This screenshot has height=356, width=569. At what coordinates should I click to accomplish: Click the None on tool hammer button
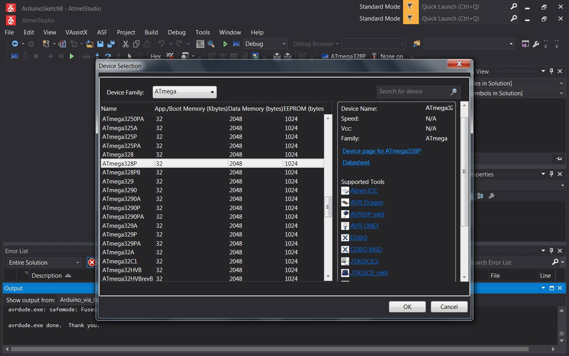pos(387,56)
